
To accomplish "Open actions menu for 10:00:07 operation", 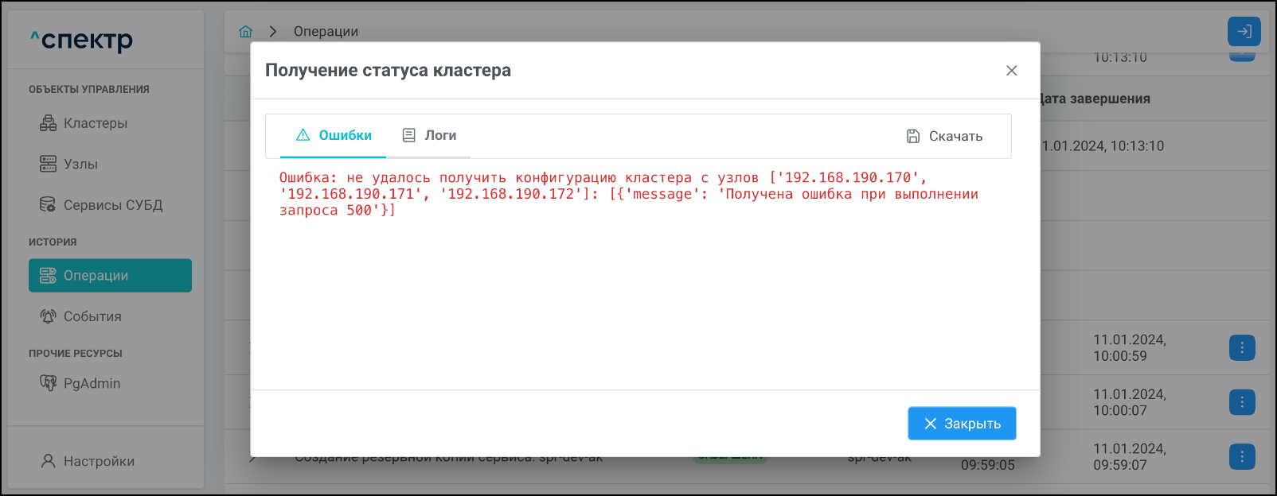I will [x=1242, y=402].
